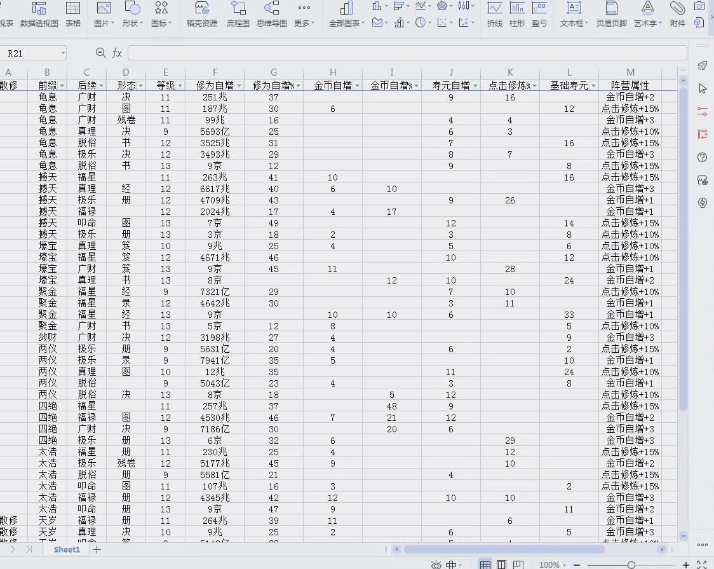Open the filter dropdown for 后续

pos(102,86)
